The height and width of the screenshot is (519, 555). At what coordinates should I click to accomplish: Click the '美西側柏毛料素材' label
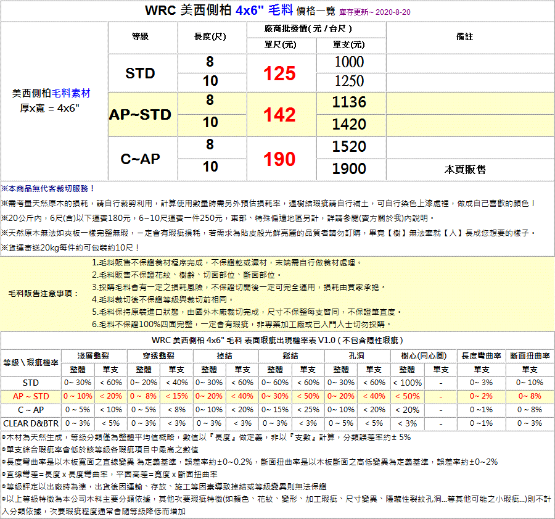(x=51, y=93)
